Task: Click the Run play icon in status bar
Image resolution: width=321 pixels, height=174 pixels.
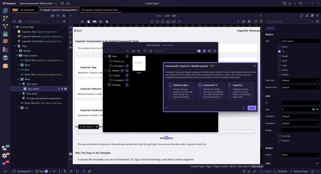Action: point(77,171)
